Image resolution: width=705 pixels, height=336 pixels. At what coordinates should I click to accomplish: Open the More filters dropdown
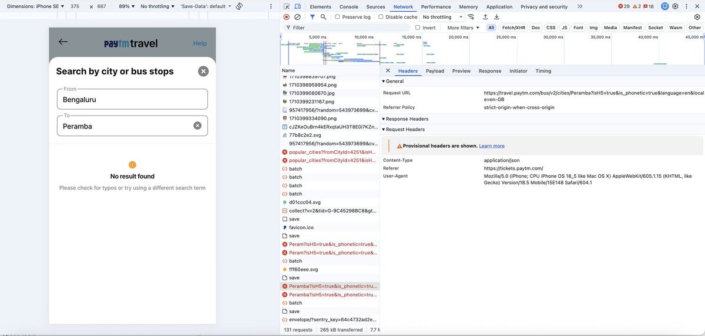(463, 28)
